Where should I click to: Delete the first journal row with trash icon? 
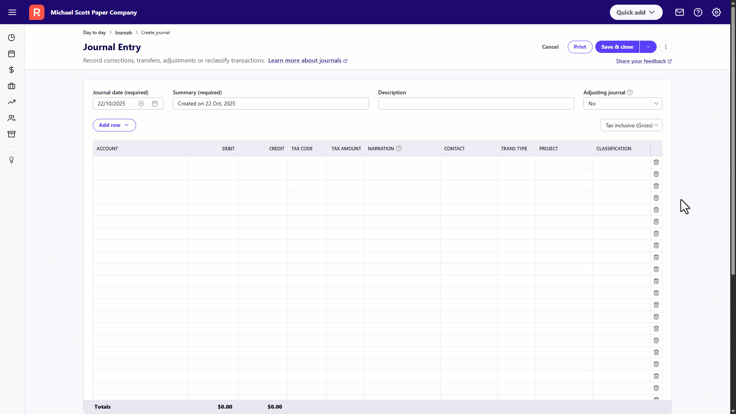pos(656,162)
